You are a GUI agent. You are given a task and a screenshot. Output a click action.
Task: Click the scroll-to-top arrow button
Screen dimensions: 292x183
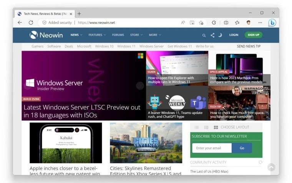click(271, 167)
